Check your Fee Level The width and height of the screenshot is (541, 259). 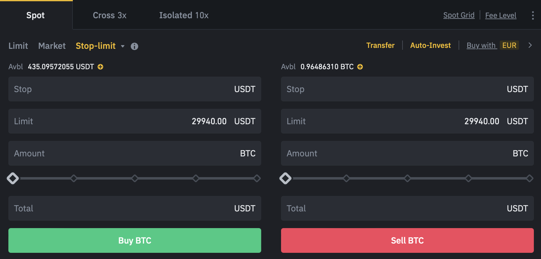point(501,15)
